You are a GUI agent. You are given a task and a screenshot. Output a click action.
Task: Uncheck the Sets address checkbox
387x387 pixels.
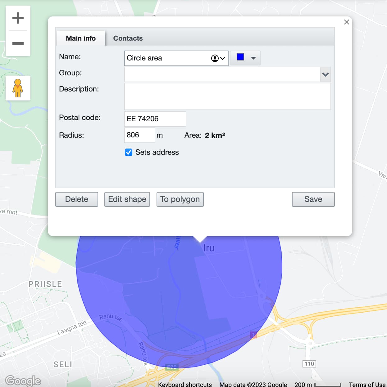tap(129, 152)
